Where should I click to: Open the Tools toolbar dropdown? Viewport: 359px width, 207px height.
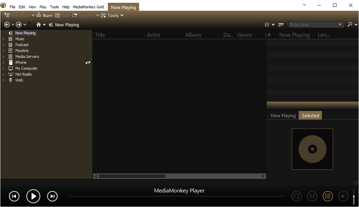point(112,15)
